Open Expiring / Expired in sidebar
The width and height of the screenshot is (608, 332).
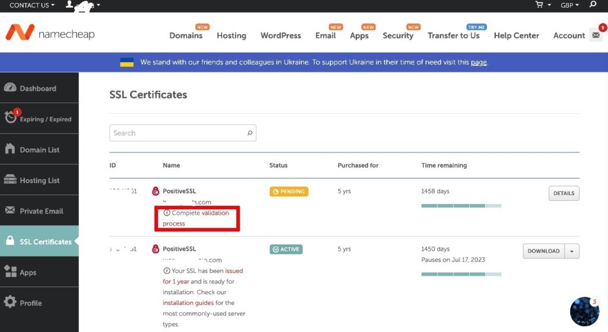(39, 119)
